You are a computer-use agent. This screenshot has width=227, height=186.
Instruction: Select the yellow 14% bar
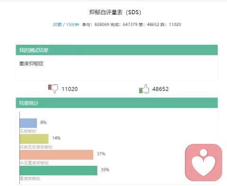click(34, 139)
